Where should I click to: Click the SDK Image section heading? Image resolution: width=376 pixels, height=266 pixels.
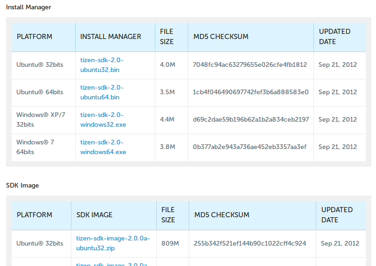point(22,185)
